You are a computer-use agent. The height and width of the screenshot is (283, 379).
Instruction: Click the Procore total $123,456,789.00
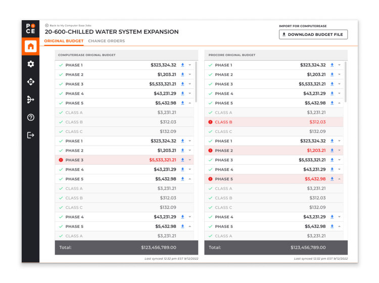click(308, 248)
